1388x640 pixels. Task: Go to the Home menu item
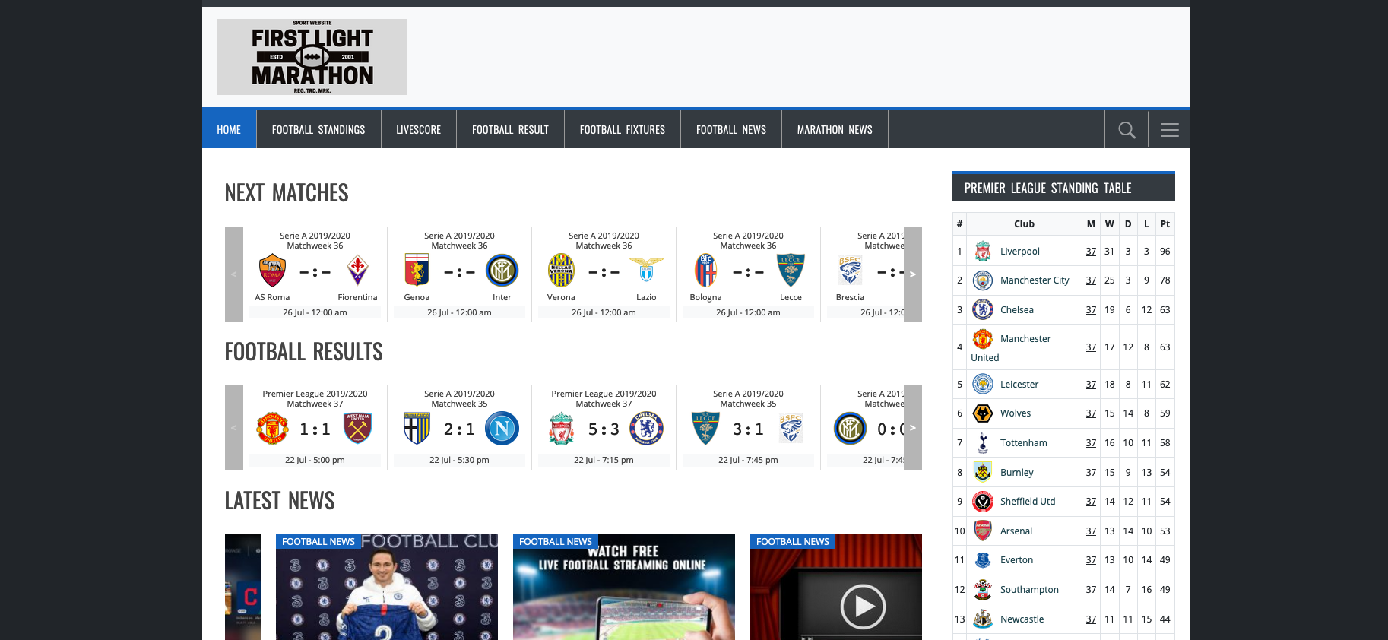pos(229,130)
